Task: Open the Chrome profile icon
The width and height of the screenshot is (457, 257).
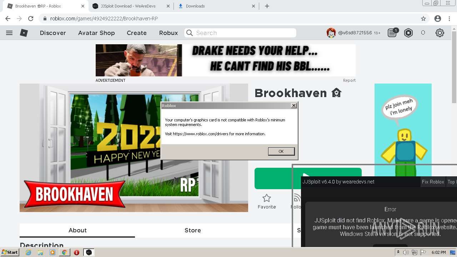Action: coord(438,19)
